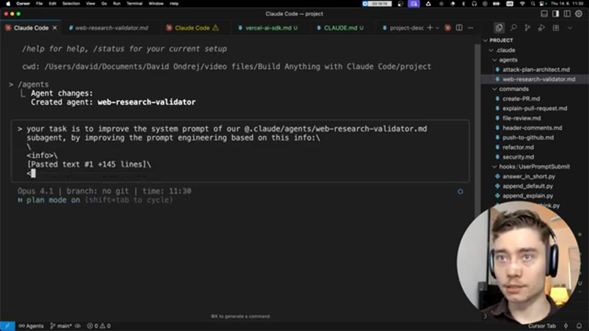This screenshot has width=589, height=331.
Task: Close the active Claude Code tab
Action: 54,28
